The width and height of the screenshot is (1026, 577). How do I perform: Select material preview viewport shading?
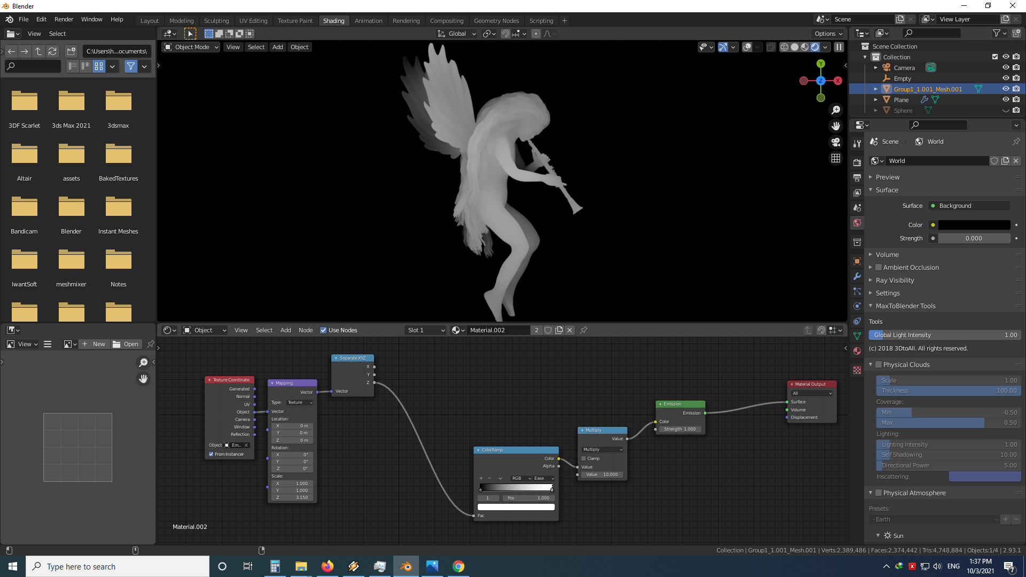click(805, 47)
